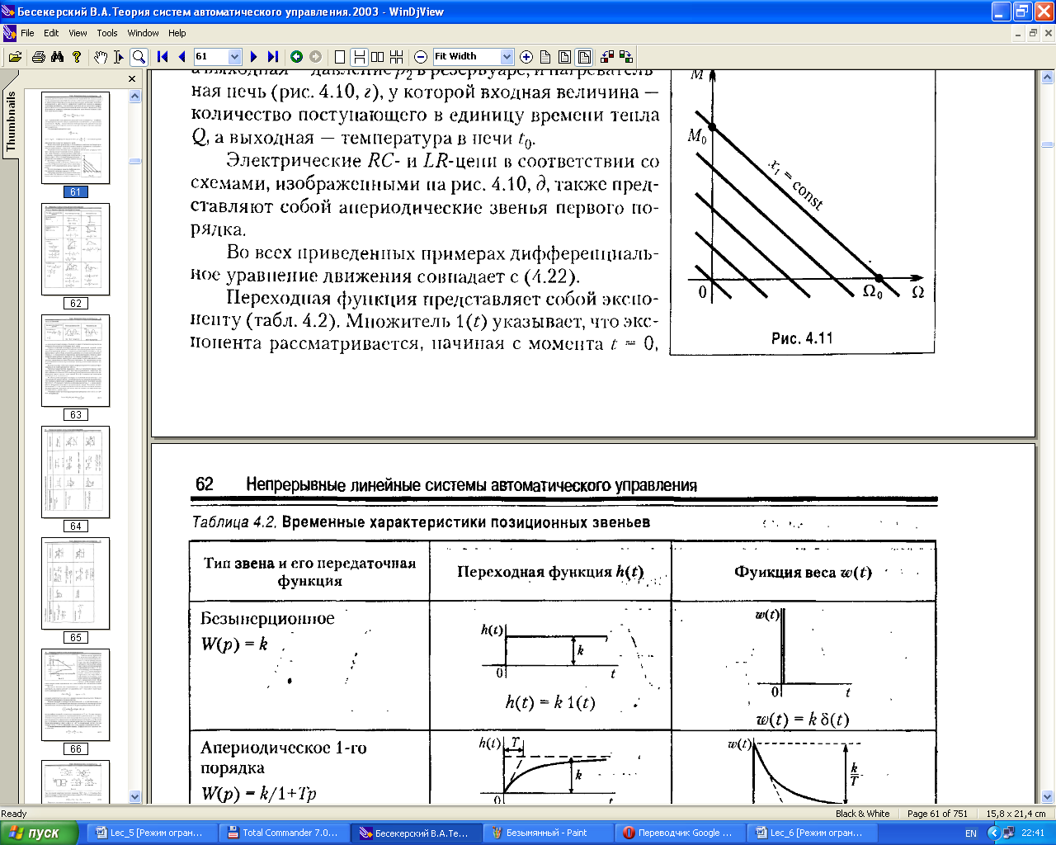Open the page number dropdown
The height and width of the screenshot is (845, 1056).
(x=234, y=57)
